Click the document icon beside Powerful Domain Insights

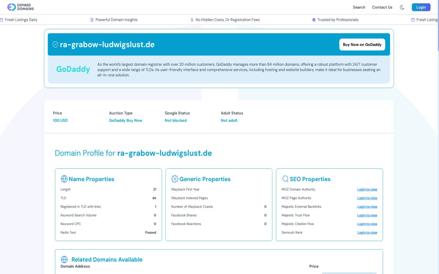click(x=91, y=20)
